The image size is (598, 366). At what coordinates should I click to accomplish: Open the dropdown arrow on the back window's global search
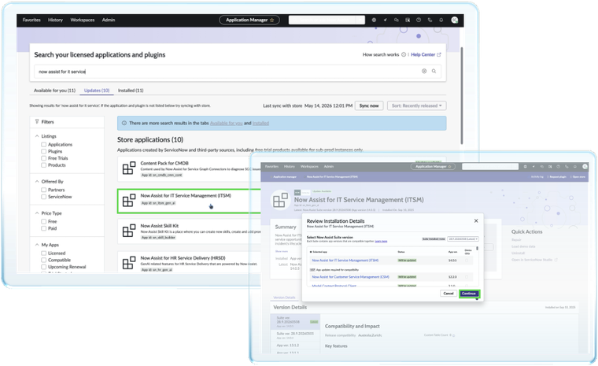(x=360, y=20)
